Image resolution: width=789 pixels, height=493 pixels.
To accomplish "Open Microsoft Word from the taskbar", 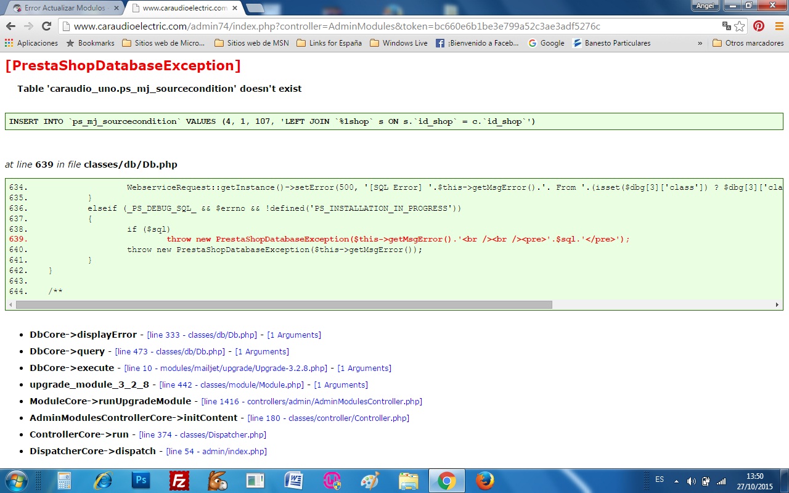I will tap(294, 480).
